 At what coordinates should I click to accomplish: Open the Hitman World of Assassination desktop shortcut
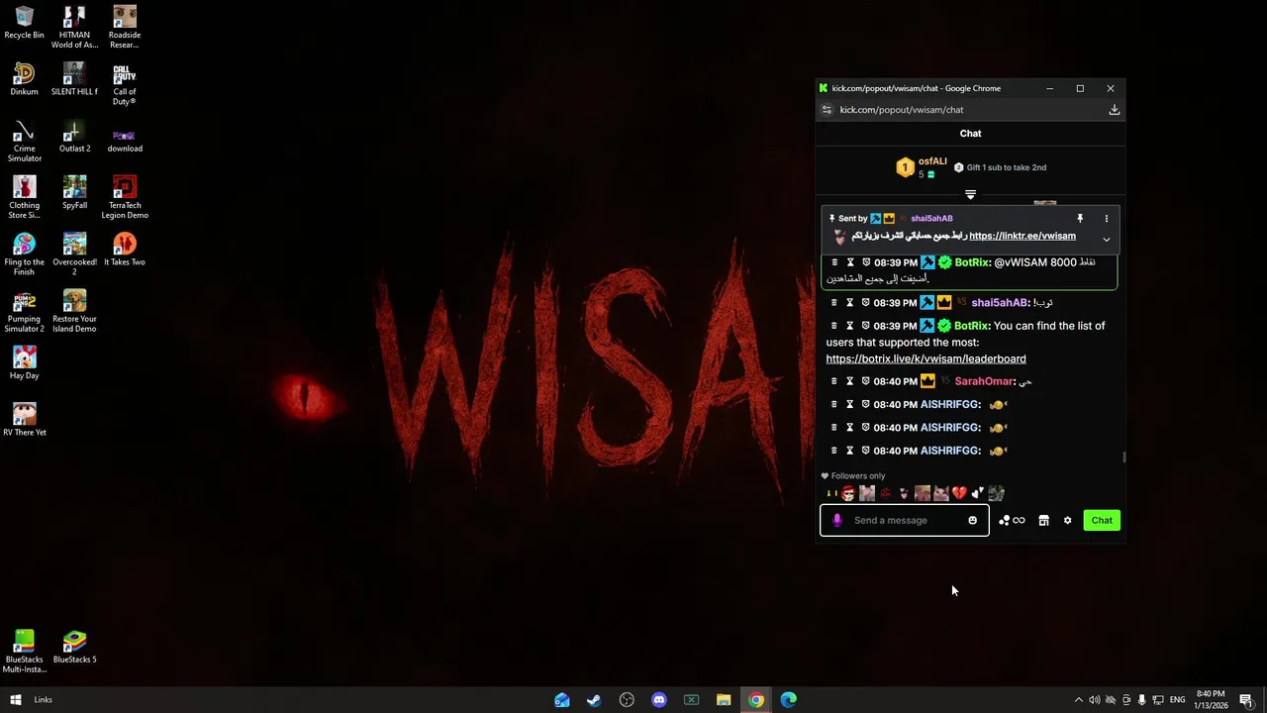click(74, 28)
